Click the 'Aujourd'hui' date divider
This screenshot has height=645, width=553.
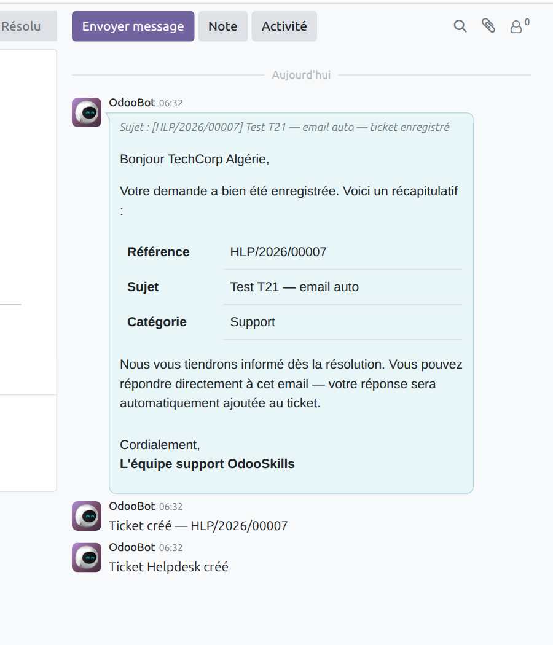[x=300, y=74]
